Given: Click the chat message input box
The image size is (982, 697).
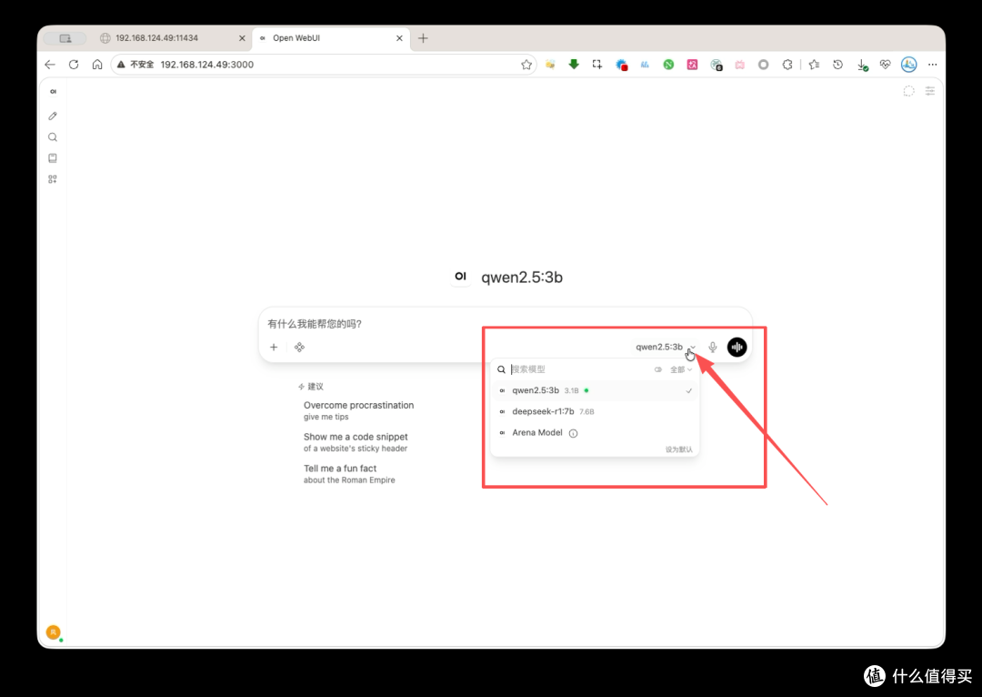Looking at the screenshot, I should pyautogui.click(x=505, y=324).
